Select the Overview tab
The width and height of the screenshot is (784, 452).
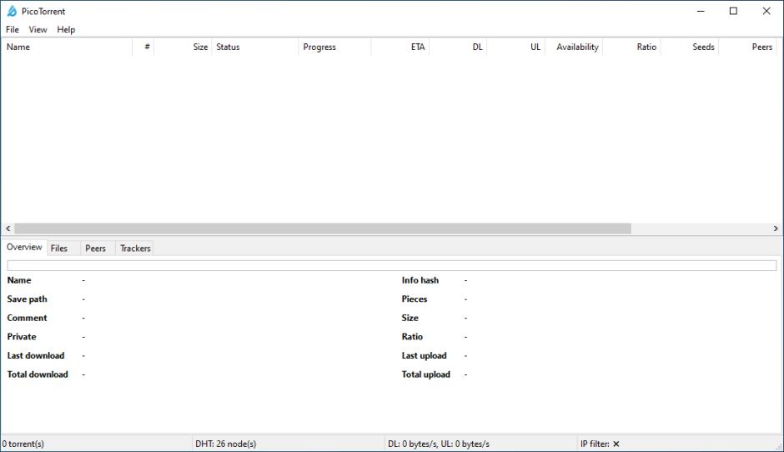point(24,248)
